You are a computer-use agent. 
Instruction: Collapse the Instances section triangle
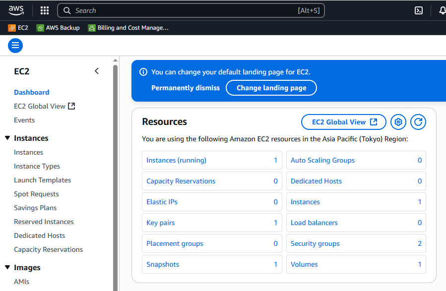tap(7, 138)
